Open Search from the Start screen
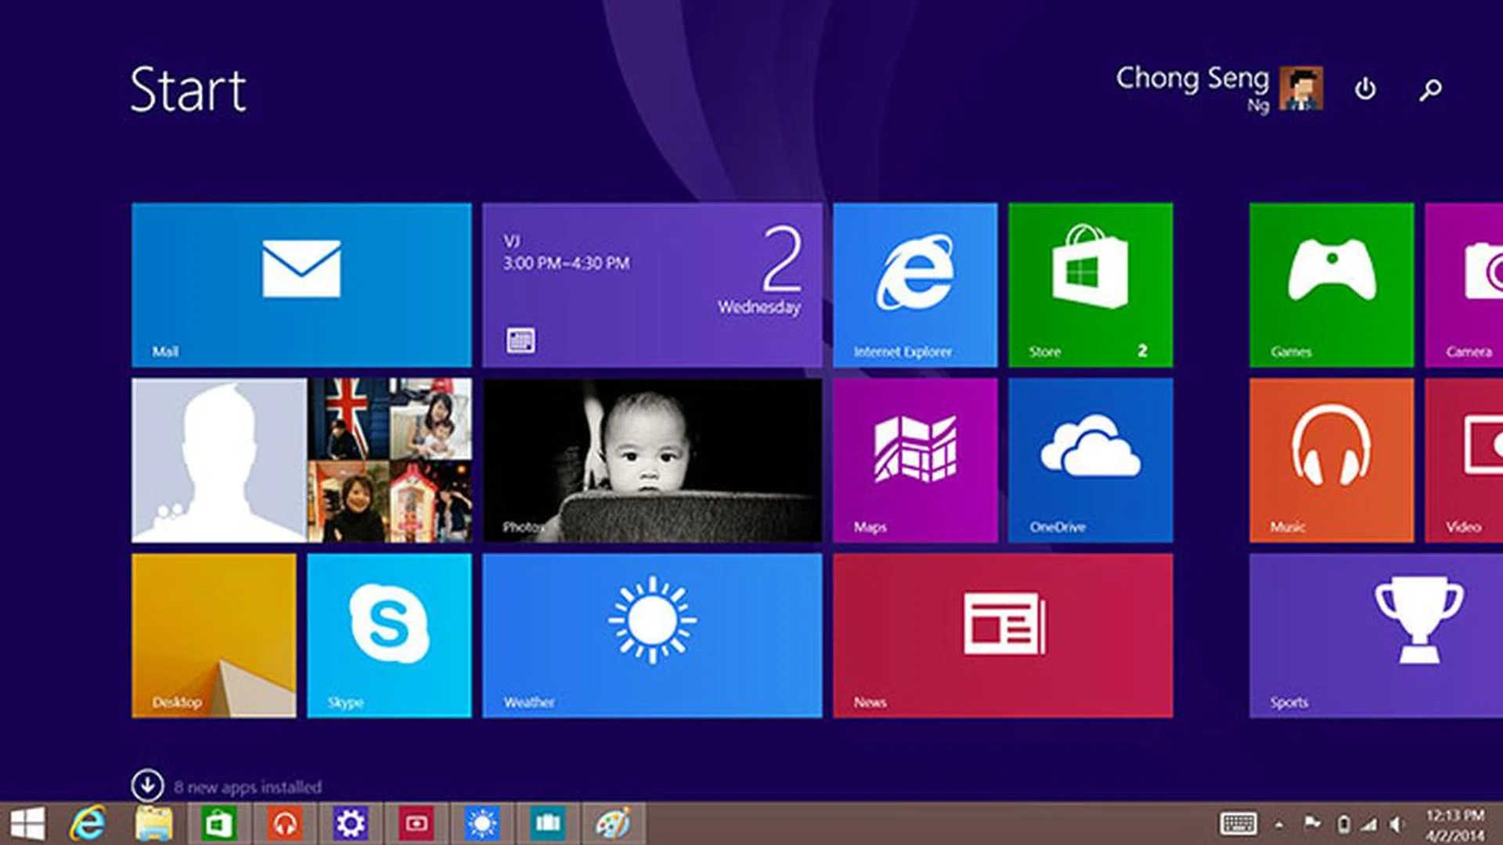Viewport: 1503px width, 845px height. click(1429, 88)
